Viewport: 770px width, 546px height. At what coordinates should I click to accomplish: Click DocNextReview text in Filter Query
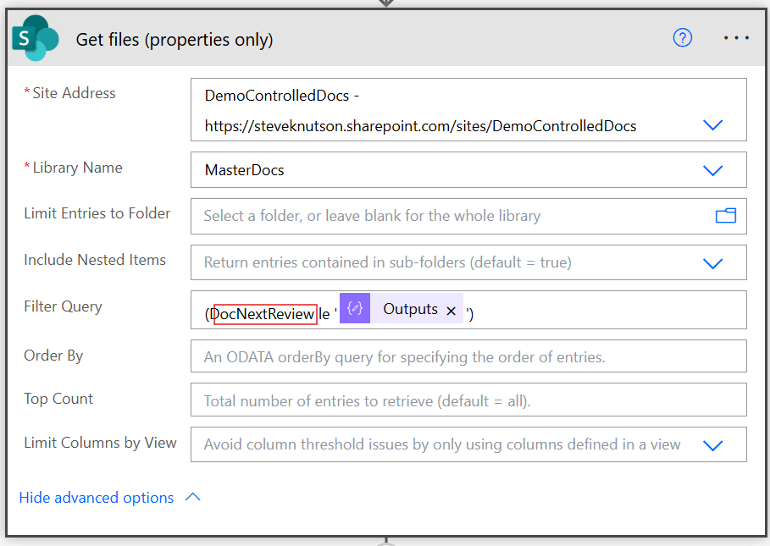tap(264, 315)
